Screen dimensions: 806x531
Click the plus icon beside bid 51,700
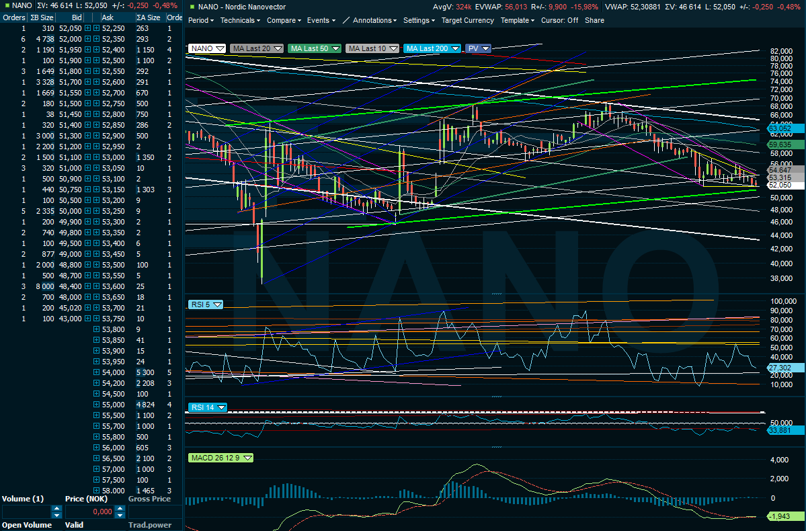88,82
